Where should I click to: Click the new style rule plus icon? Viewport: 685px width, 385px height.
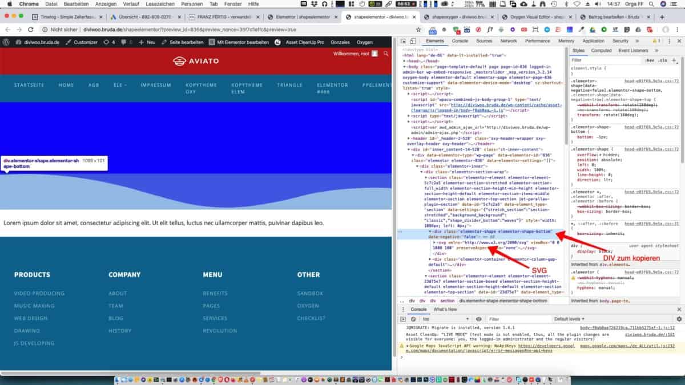click(674, 60)
